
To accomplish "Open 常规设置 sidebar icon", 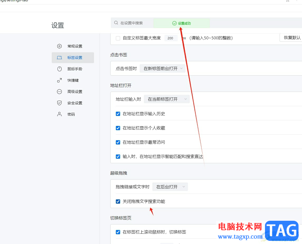I will click(59, 46).
